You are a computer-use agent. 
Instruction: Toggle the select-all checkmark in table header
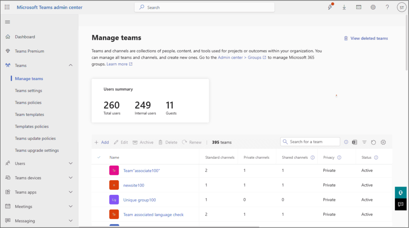(99, 157)
